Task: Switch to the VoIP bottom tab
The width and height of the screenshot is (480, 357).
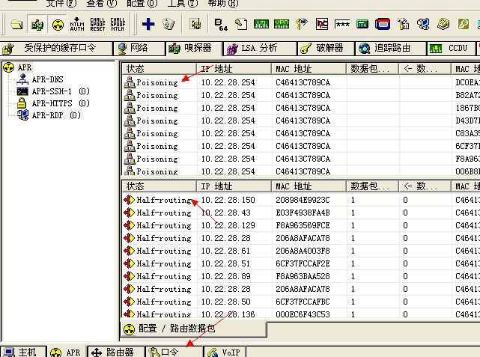Action: pyautogui.click(x=225, y=352)
